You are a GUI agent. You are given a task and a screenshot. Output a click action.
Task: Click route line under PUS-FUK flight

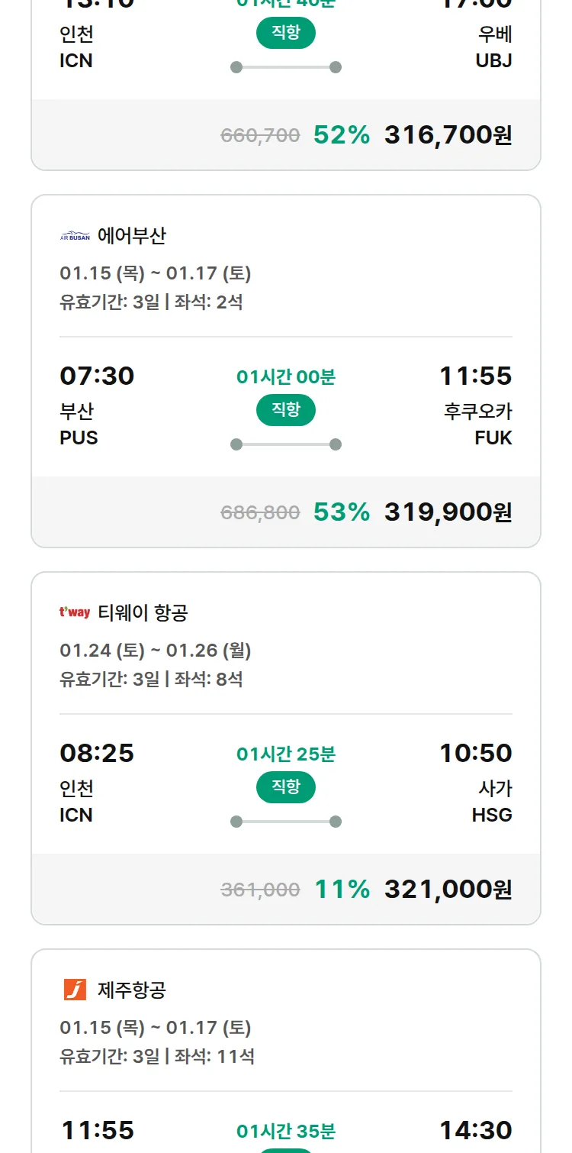[x=286, y=444]
